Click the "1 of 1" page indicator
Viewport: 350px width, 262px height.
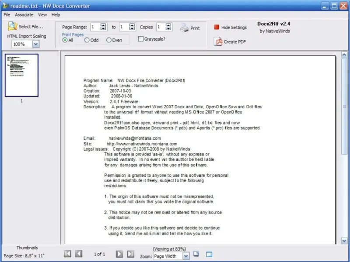[99, 254]
